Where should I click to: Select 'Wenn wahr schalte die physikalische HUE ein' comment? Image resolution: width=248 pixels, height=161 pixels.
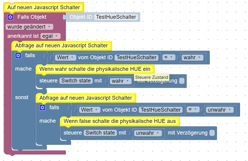[x=95, y=69]
